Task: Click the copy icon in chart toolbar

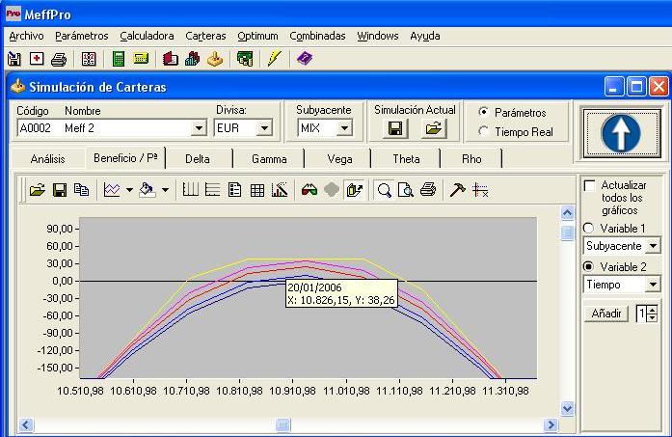Action: point(81,189)
